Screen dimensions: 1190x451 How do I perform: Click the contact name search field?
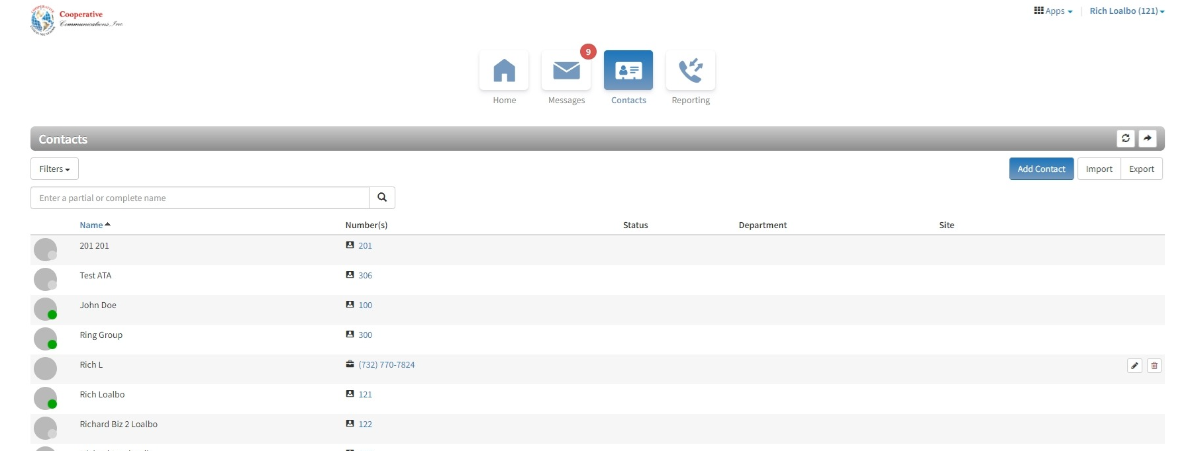pyautogui.click(x=200, y=198)
